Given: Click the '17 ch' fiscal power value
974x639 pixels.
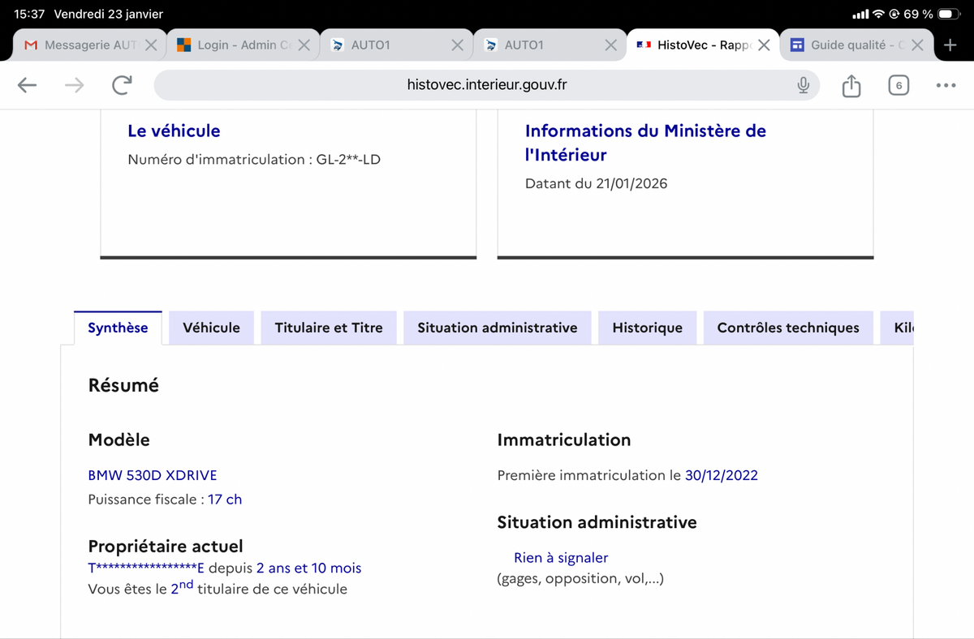Looking at the screenshot, I should [225, 500].
